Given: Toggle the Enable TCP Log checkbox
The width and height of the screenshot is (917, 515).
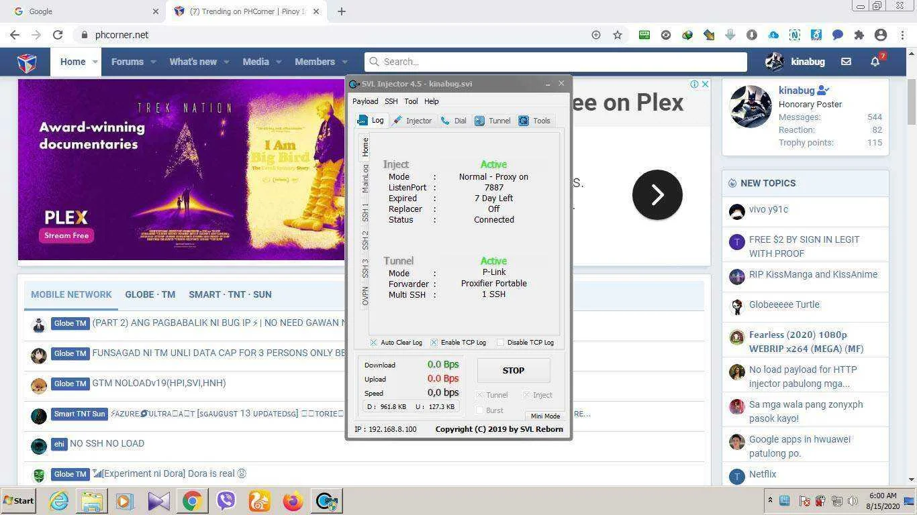Looking at the screenshot, I should (434, 343).
